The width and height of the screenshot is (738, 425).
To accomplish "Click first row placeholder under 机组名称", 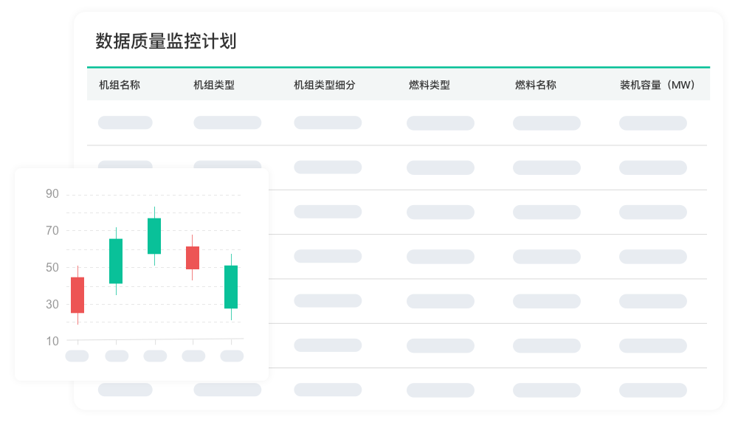I will pos(125,122).
